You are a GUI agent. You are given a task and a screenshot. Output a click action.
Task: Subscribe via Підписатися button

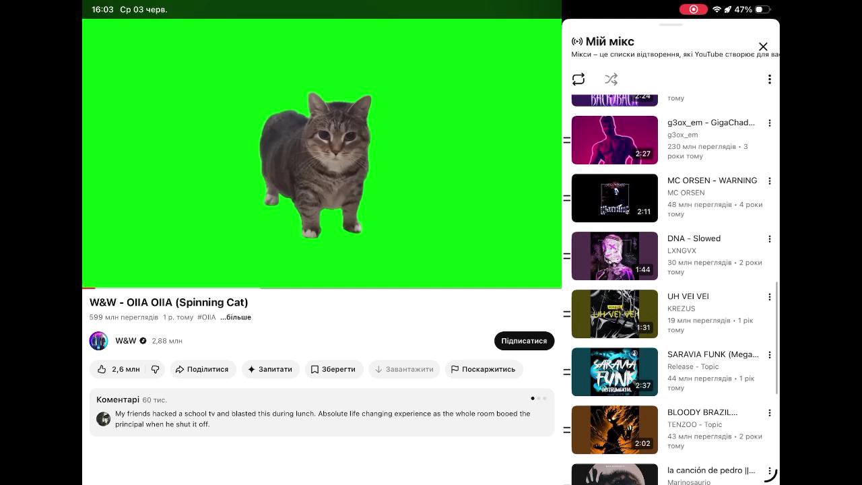tap(524, 341)
